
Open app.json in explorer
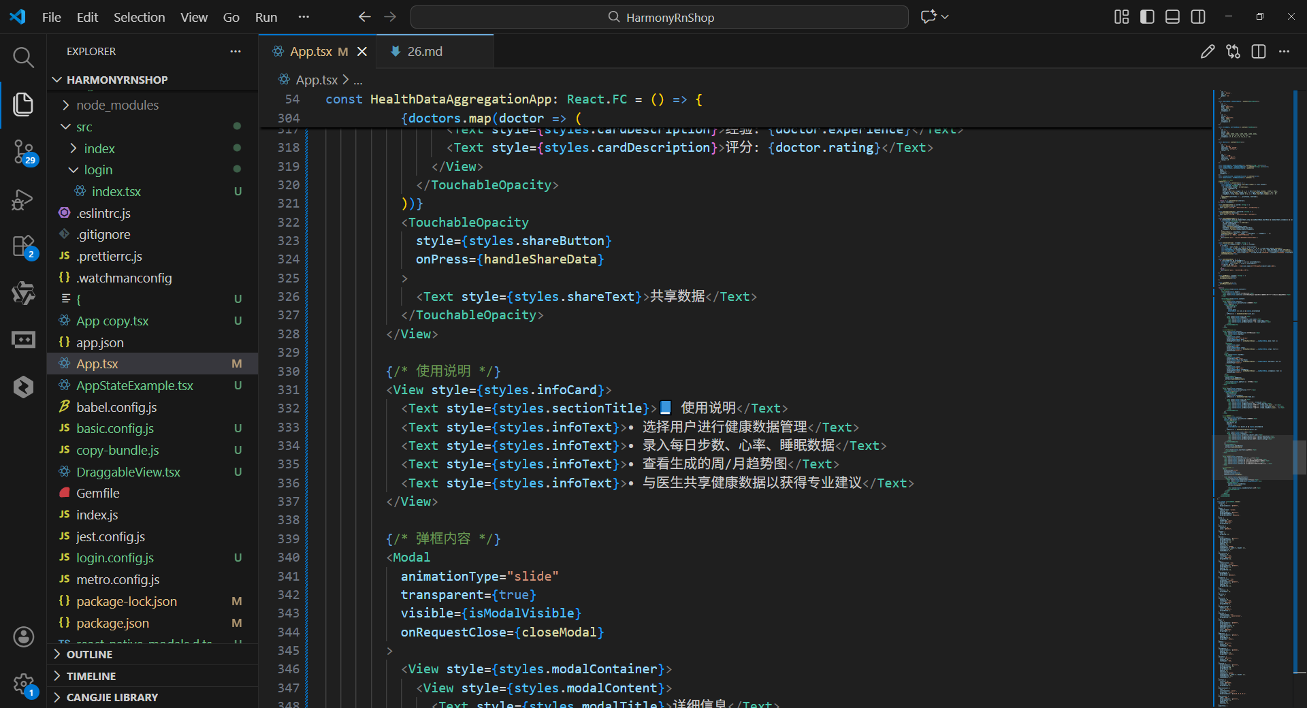152,342
